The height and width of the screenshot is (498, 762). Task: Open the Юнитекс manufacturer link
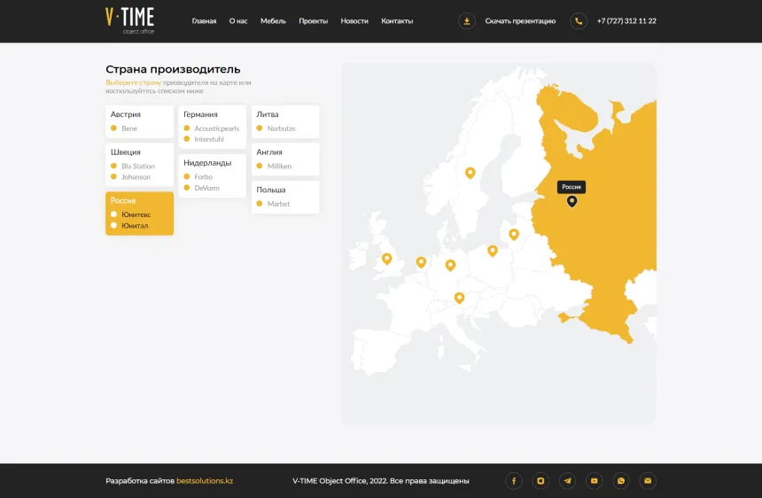pos(136,214)
